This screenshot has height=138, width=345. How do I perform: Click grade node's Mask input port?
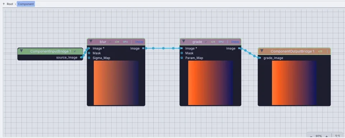tap(181, 53)
